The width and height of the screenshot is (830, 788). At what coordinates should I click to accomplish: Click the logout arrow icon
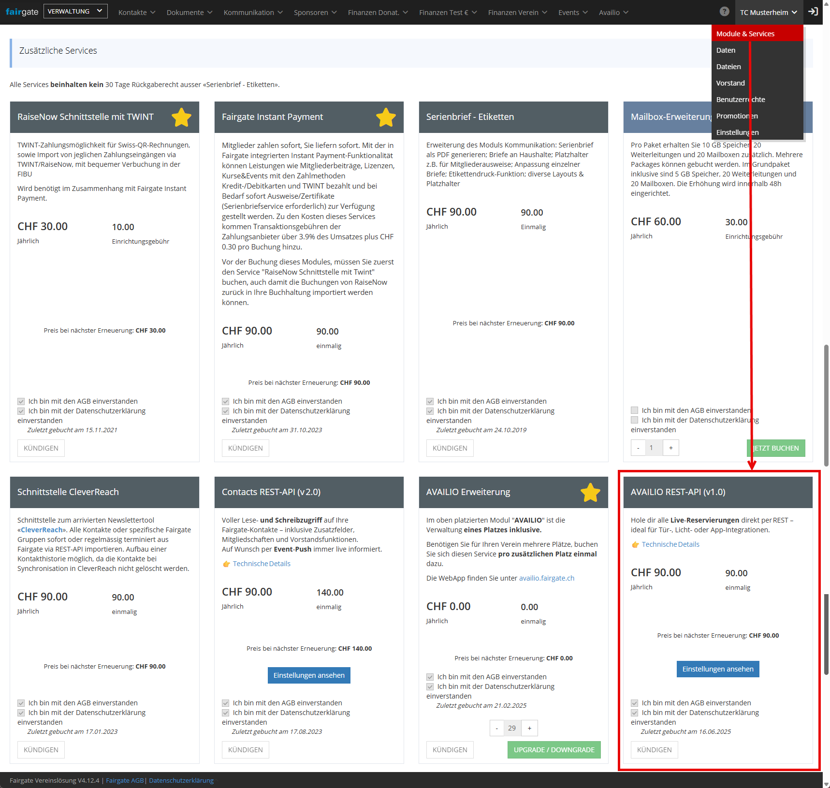click(x=814, y=12)
